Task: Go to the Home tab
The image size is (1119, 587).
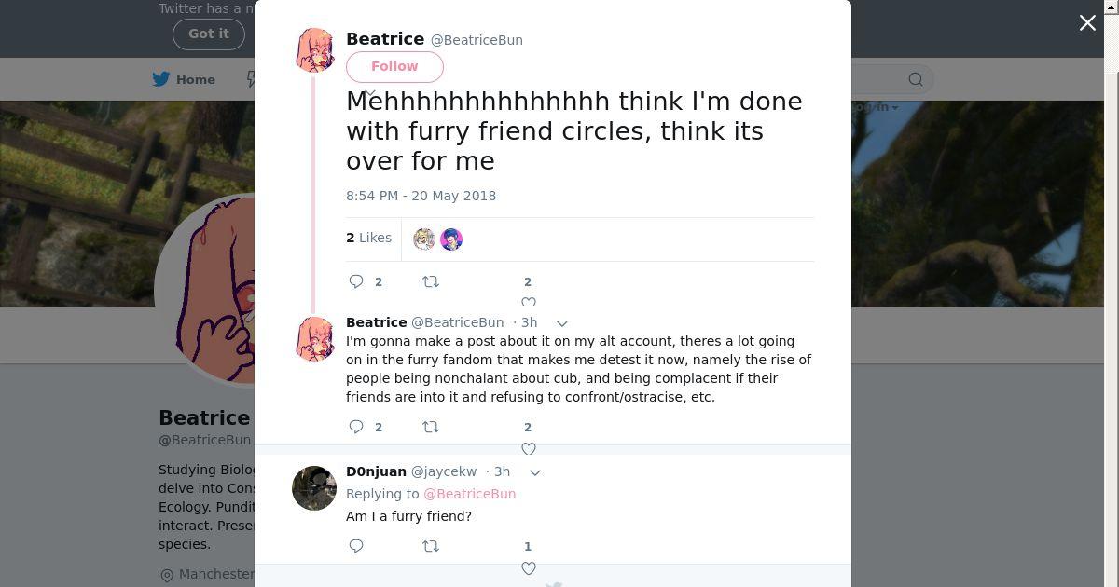Action: [x=185, y=79]
